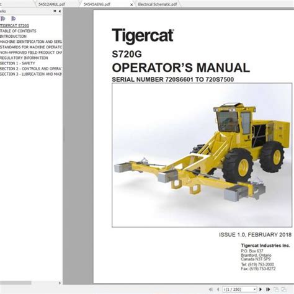Click the second bookmark flag icon
Viewport: 294px width, 294px height.
coord(14,19)
